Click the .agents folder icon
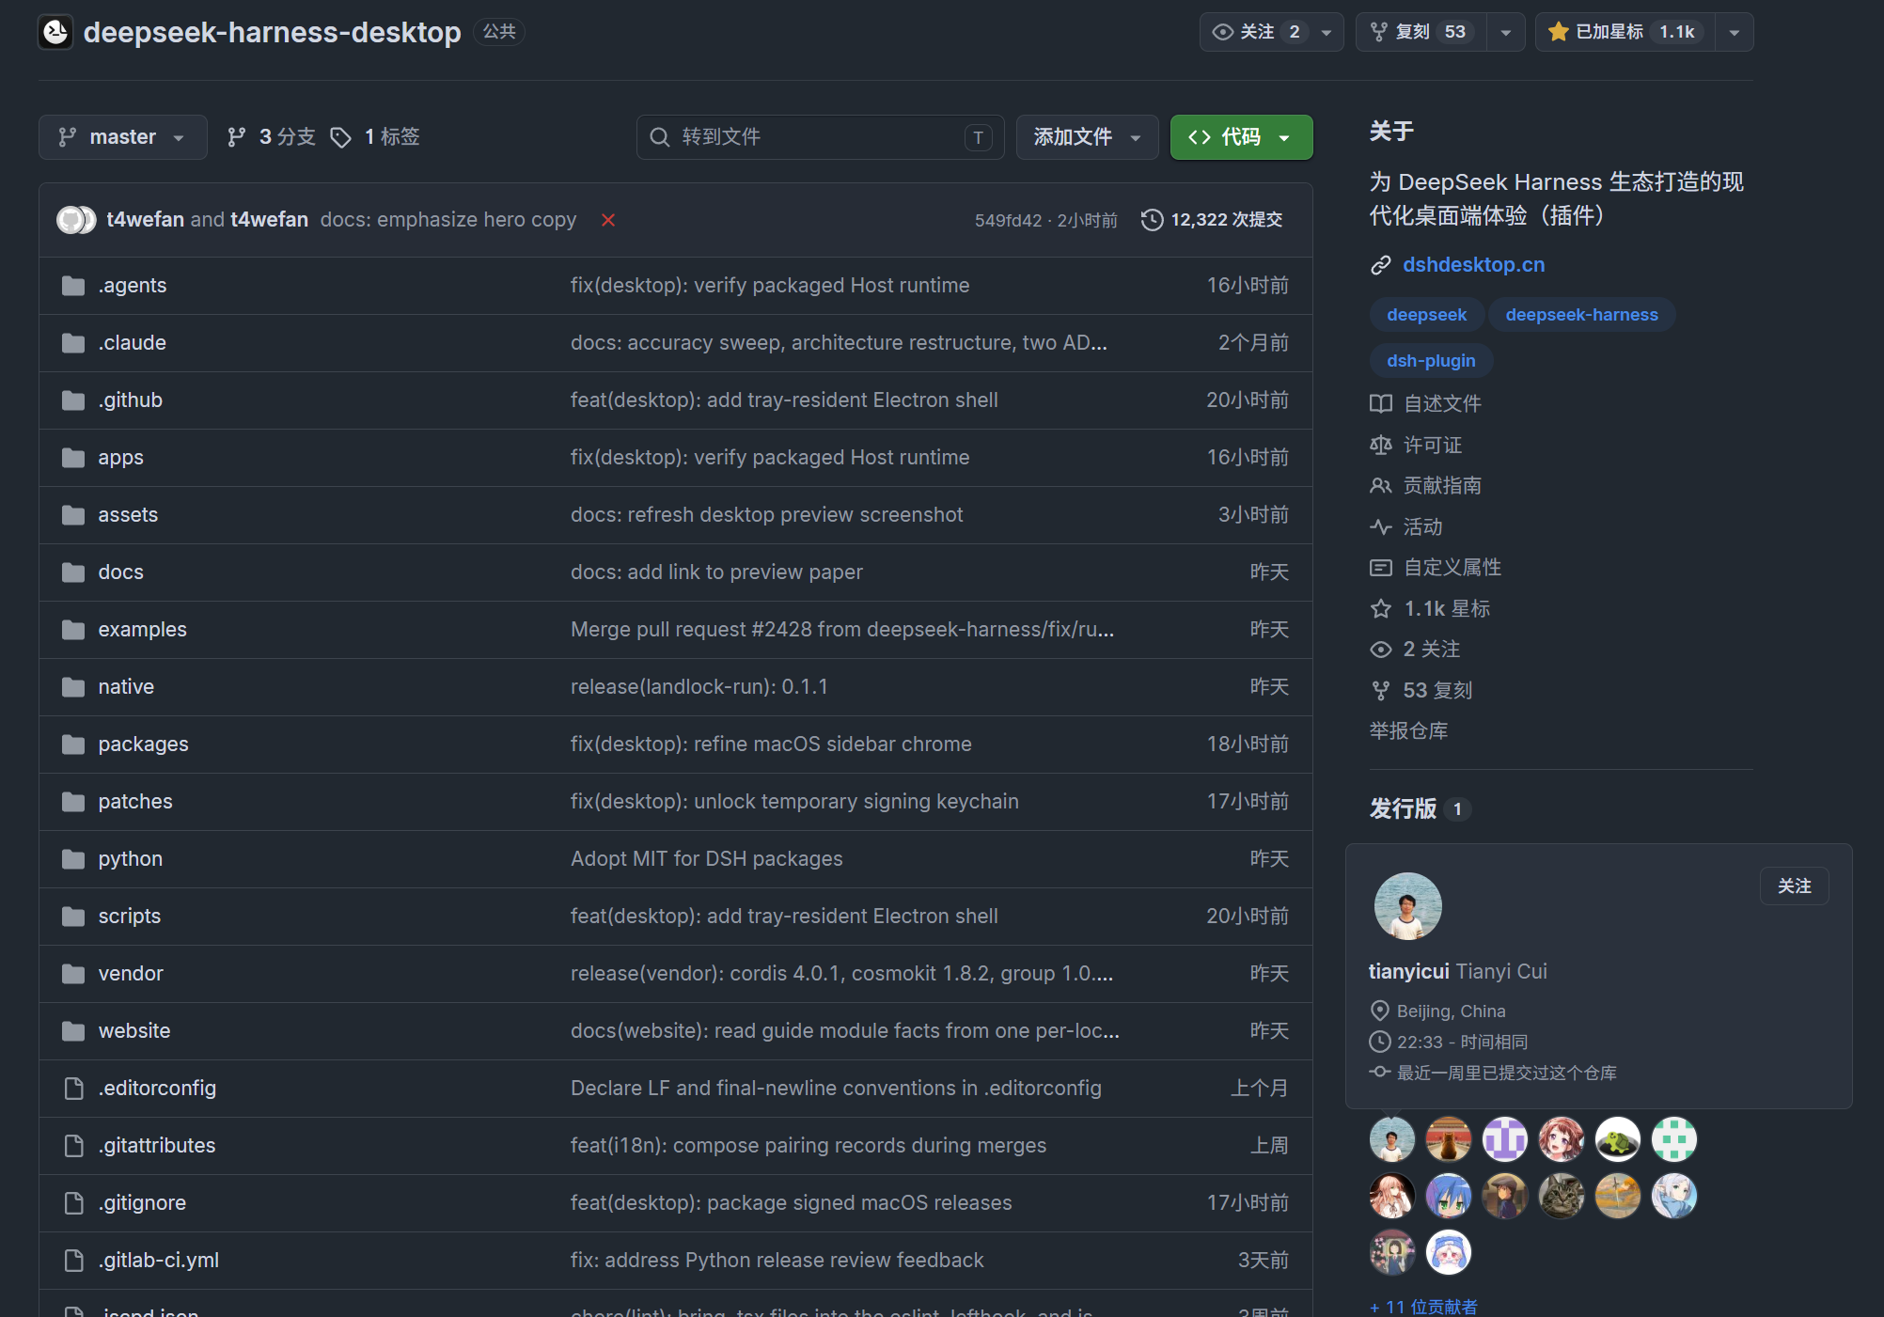The image size is (1884, 1317). click(x=73, y=286)
